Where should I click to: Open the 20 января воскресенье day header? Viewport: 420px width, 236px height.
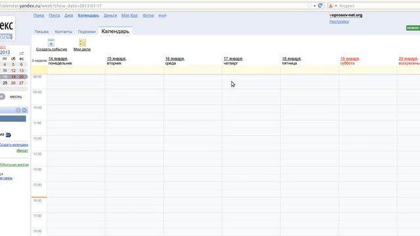[409, 61]
